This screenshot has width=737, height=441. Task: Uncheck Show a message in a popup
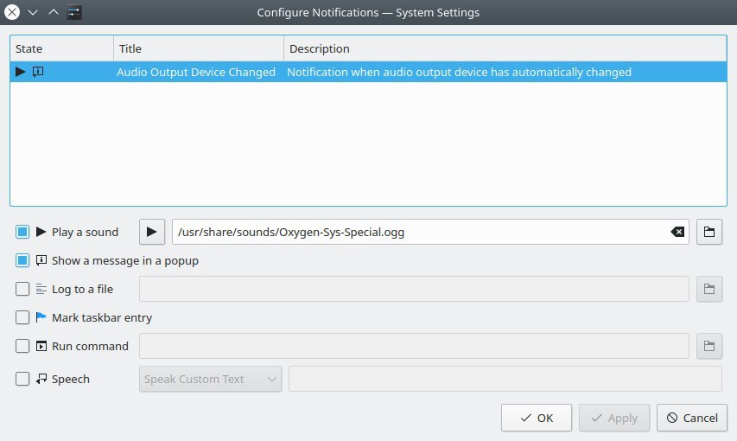22,260
